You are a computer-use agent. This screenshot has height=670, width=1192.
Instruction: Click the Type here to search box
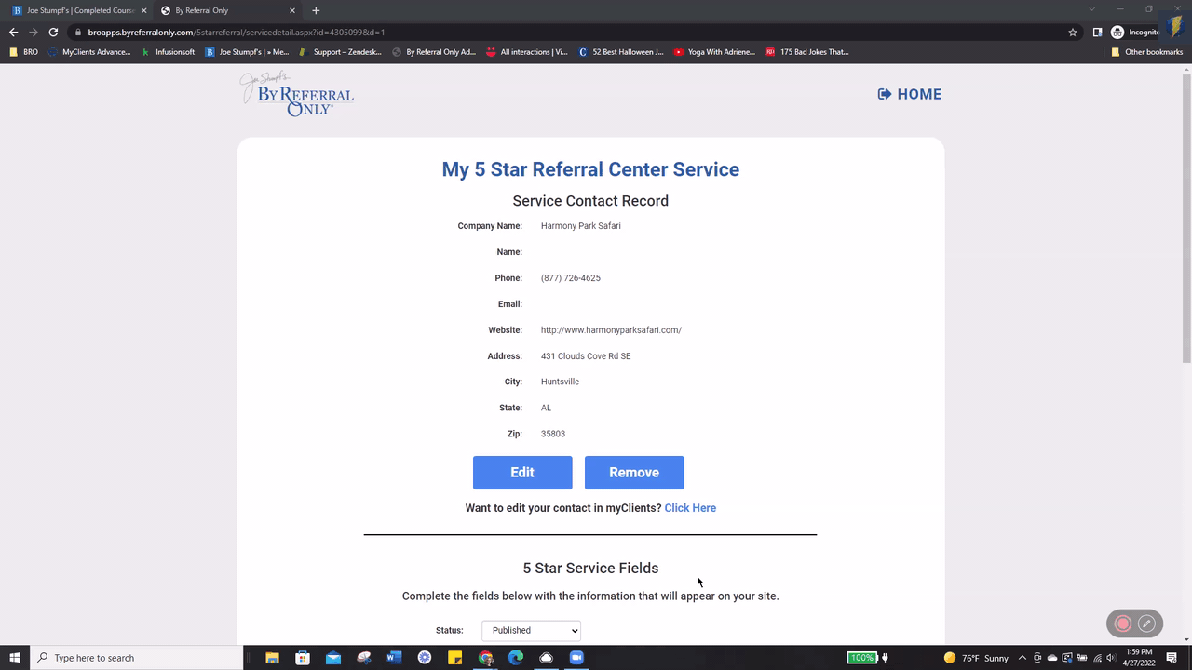pos(130,658)
